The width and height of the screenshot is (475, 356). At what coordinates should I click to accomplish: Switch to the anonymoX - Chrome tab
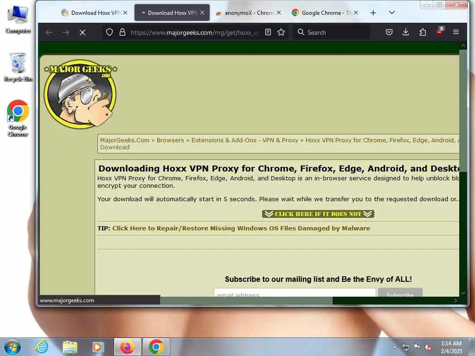249,13
